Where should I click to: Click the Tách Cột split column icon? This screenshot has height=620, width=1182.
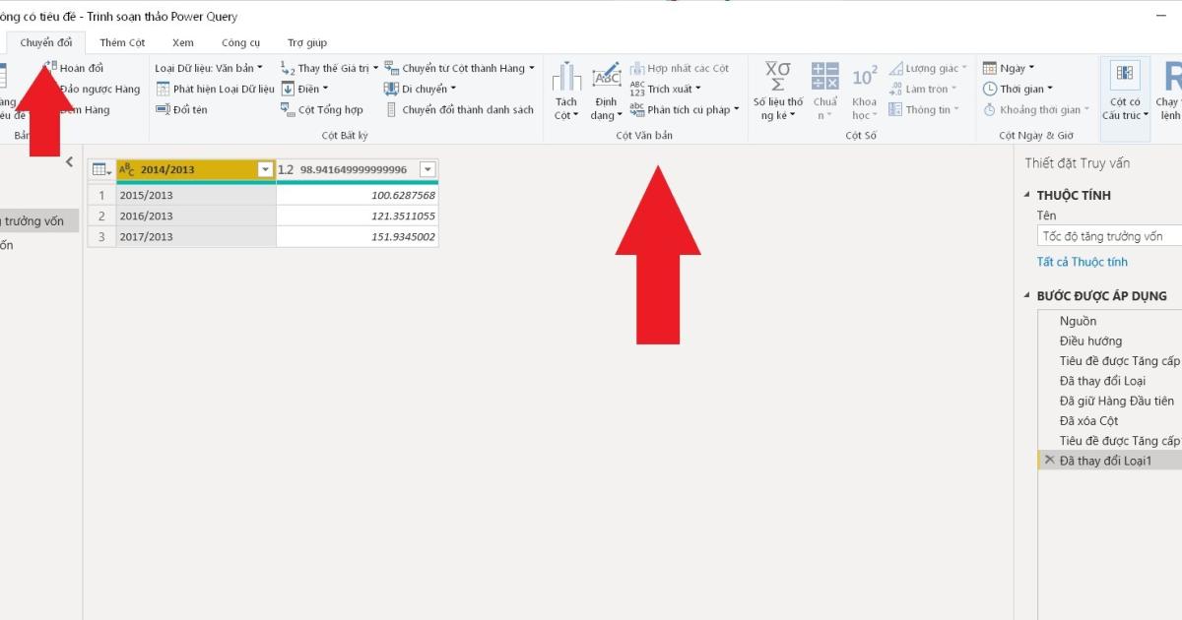tap(566, 77)
